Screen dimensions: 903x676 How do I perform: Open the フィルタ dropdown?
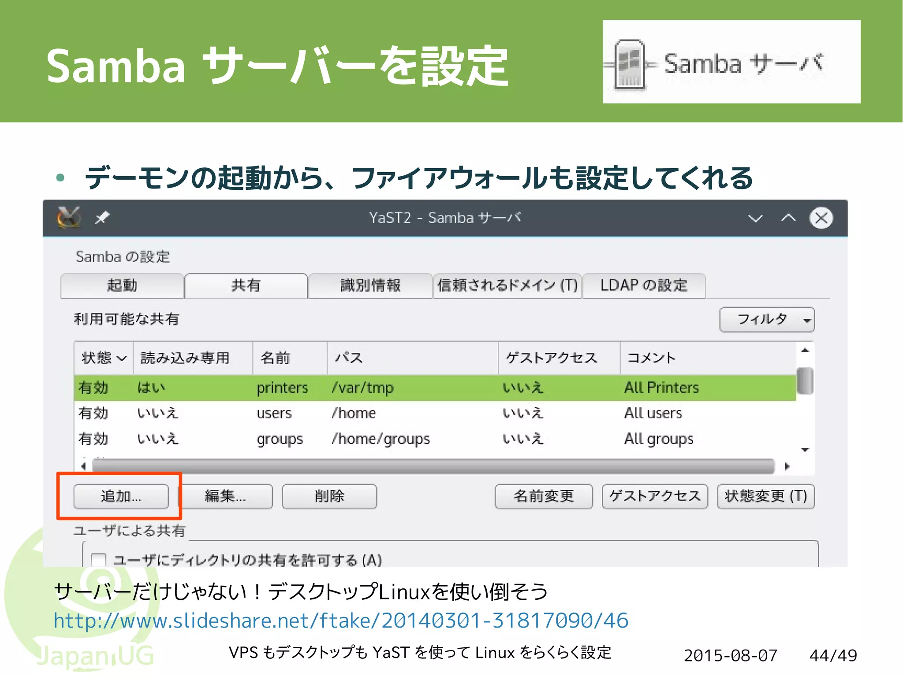click(767, 319)
